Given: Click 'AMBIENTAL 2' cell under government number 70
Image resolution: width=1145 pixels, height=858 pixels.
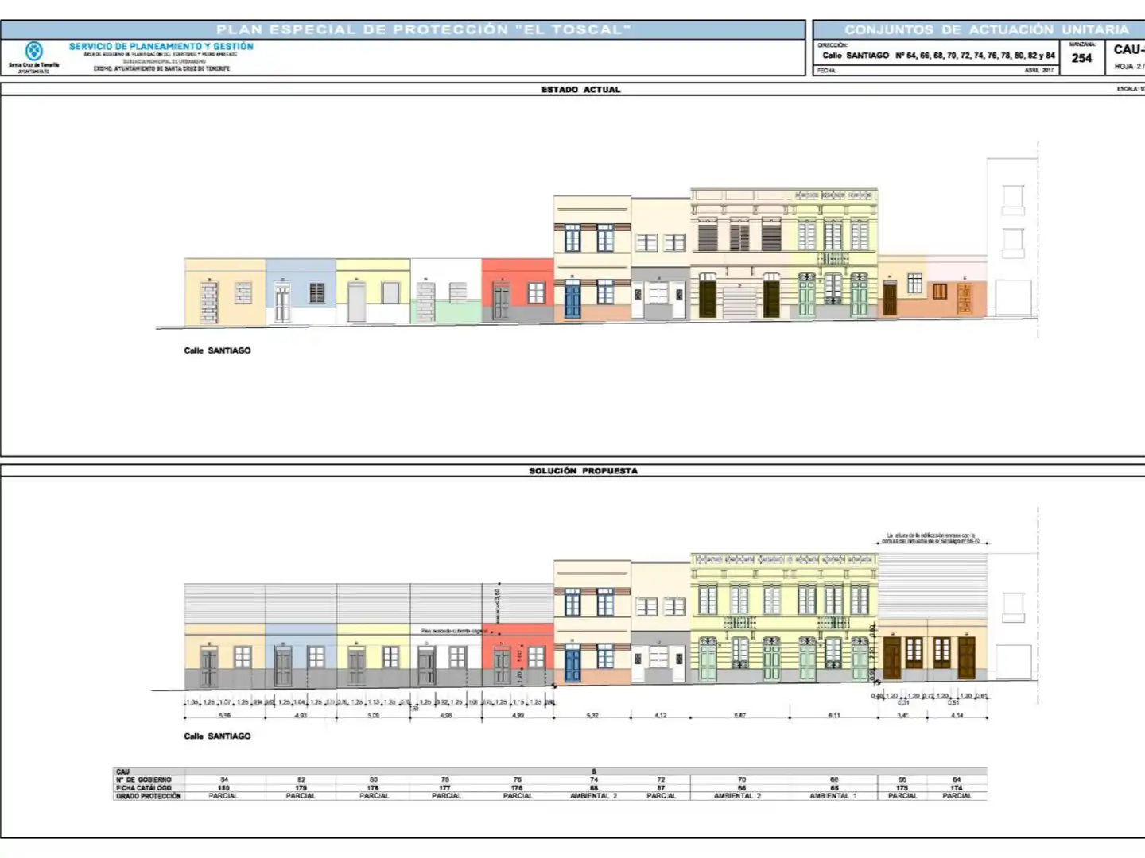Looking at the screenshot, I should coord(737,796).
